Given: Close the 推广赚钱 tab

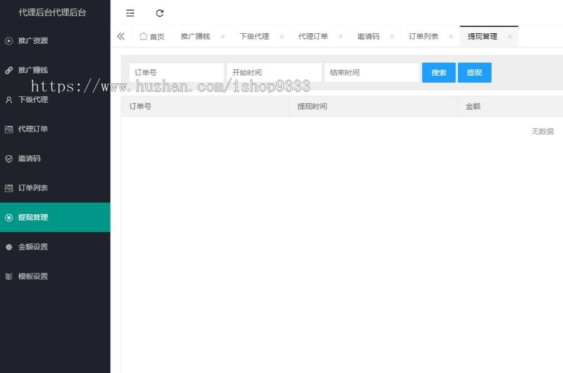Looking at the screenshot, I should click(x=223, y=36).
